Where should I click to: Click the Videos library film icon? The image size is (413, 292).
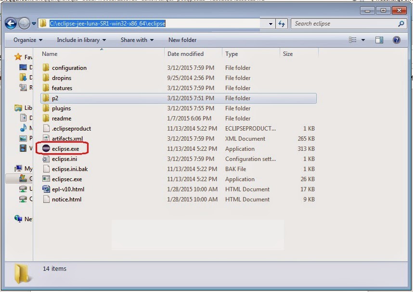pos(23,148)
